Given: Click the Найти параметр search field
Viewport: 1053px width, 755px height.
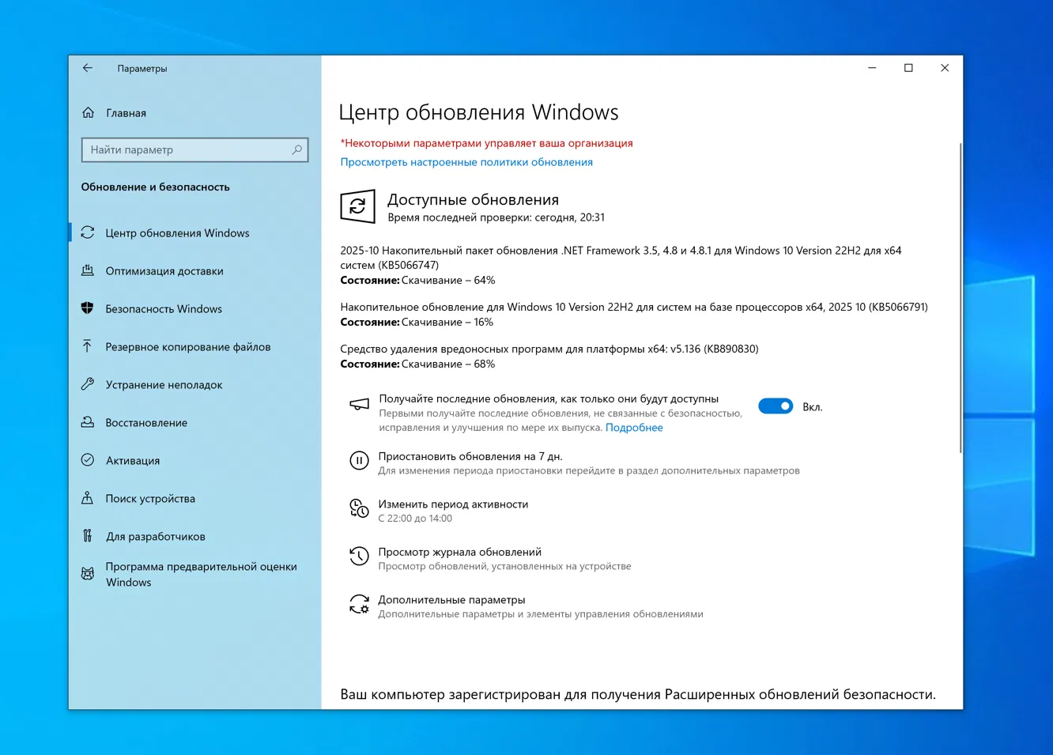Looking at the screenshot, I should coord(194,149).
